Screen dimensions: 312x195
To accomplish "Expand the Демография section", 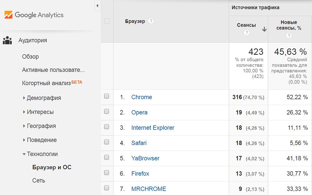I will [x=44, y=98].
